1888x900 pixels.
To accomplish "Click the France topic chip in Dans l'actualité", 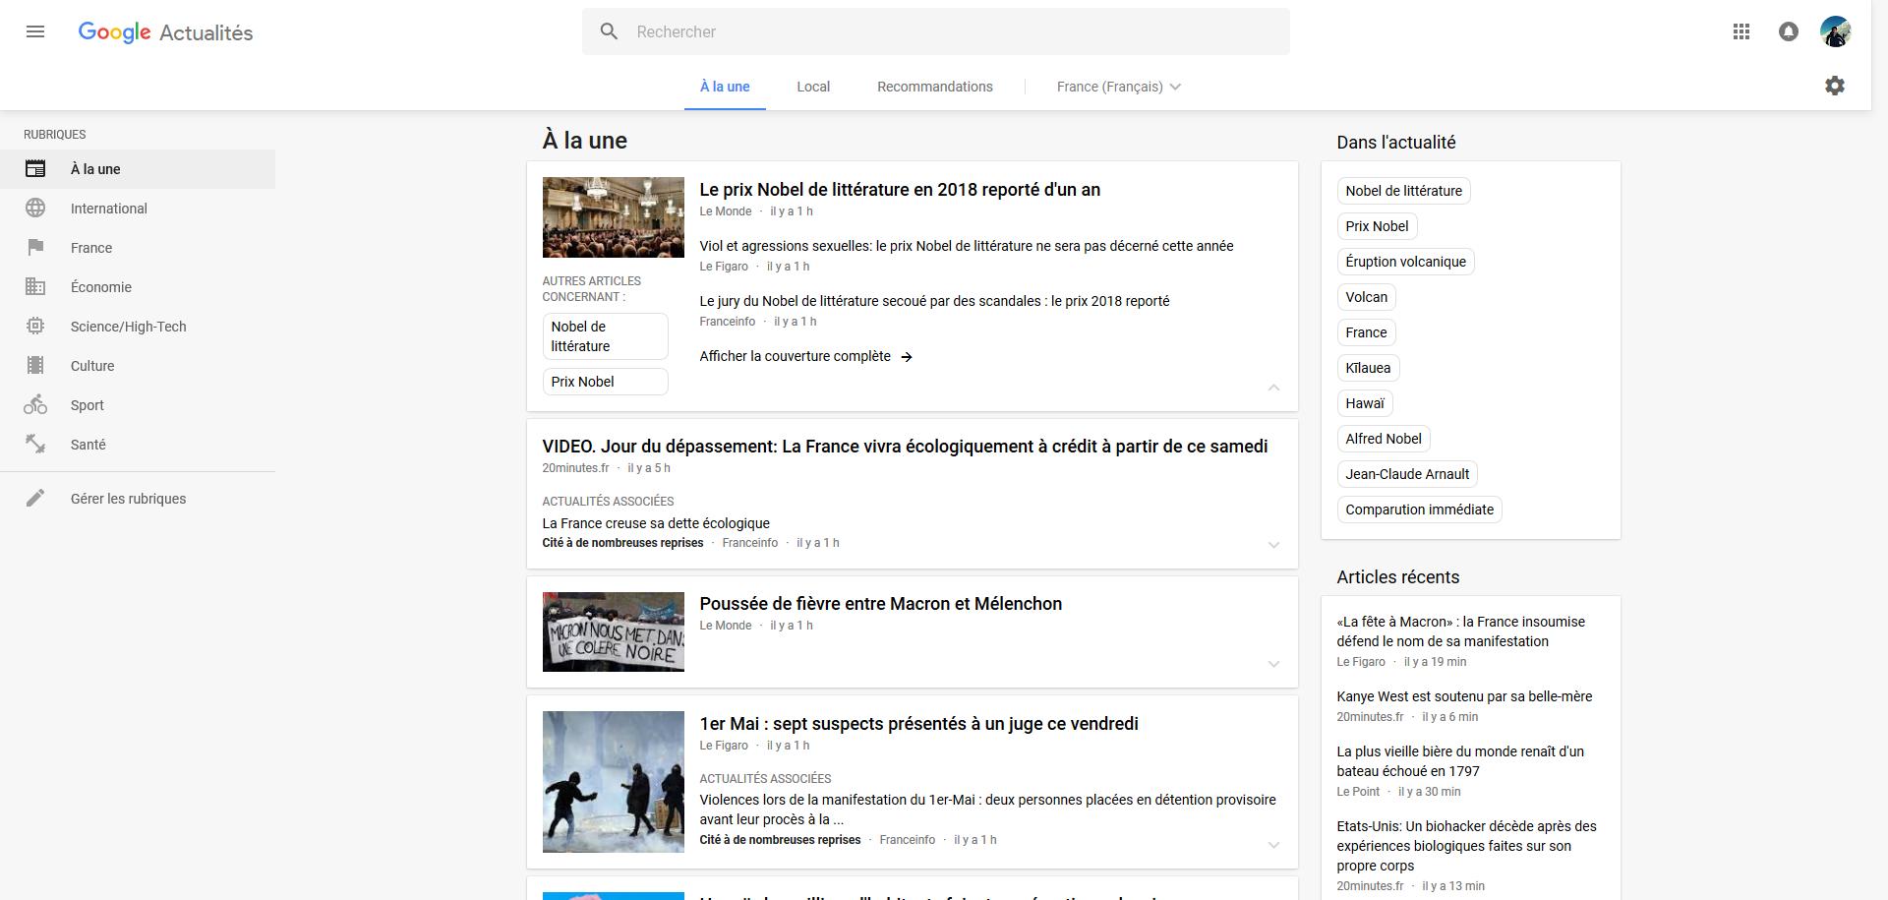I will pos(1366,332).
